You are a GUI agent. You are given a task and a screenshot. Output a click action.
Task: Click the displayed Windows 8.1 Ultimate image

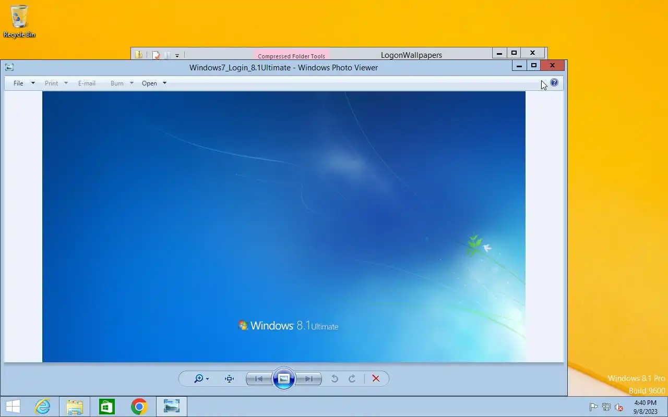coord(284,226)
